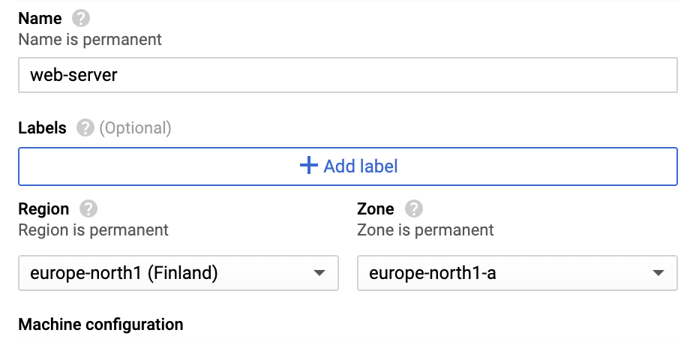Viewport: 684px width, 339px height.
Task: Click the "Zone is permanent" hint text
Action: point(426,229)
